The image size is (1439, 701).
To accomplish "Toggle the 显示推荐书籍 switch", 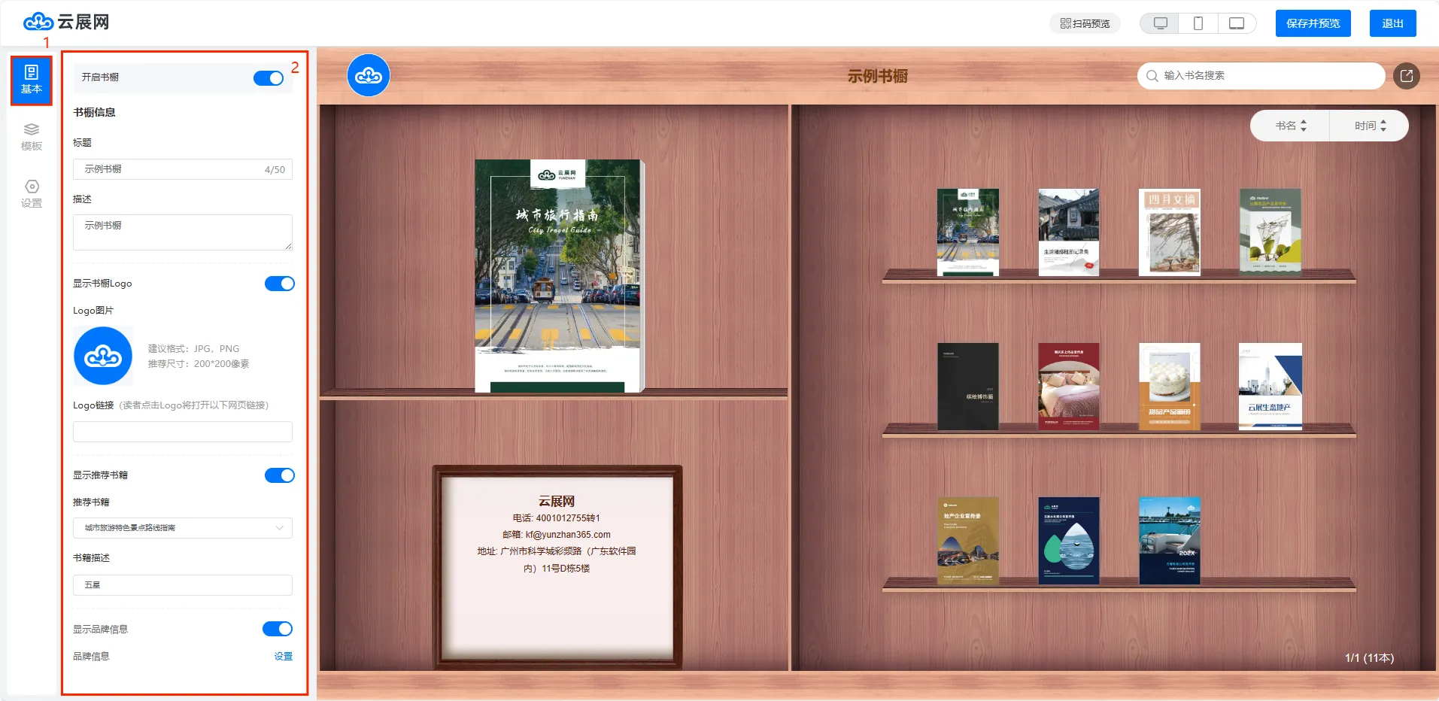I will pos(280,475).
